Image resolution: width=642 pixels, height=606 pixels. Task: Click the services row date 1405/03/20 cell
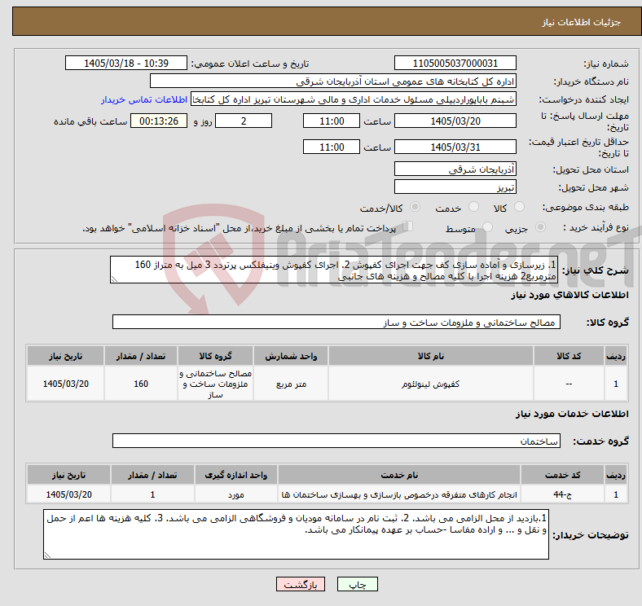click(x=68, y=494)
